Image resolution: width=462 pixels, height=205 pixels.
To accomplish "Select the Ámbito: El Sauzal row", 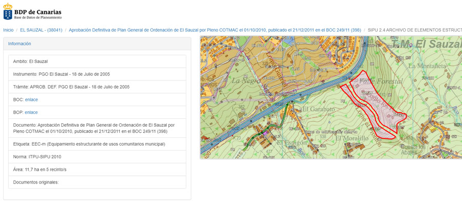I will pyautogui.click(x=97, y=61).
